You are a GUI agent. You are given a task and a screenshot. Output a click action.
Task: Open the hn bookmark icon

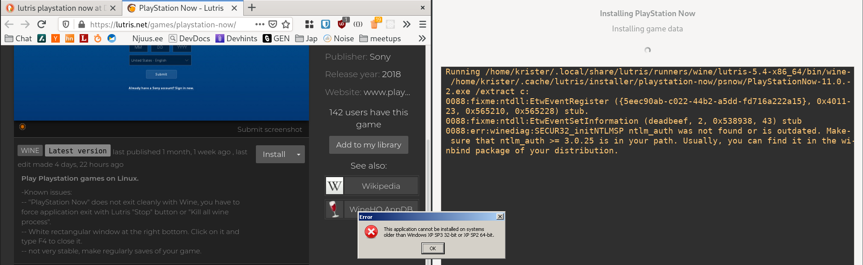tap(70, 39)
